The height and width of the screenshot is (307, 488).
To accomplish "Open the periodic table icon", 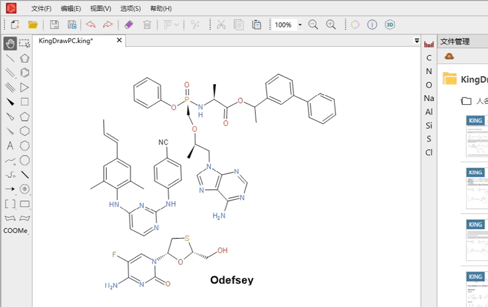I will 429,44.
